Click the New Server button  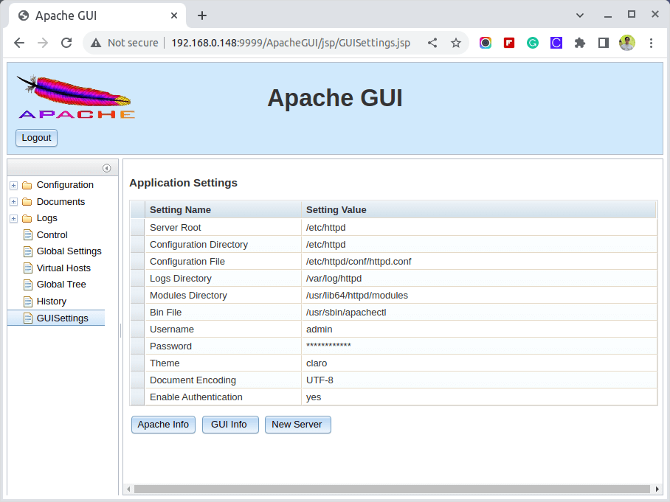(x=297, y=425)
